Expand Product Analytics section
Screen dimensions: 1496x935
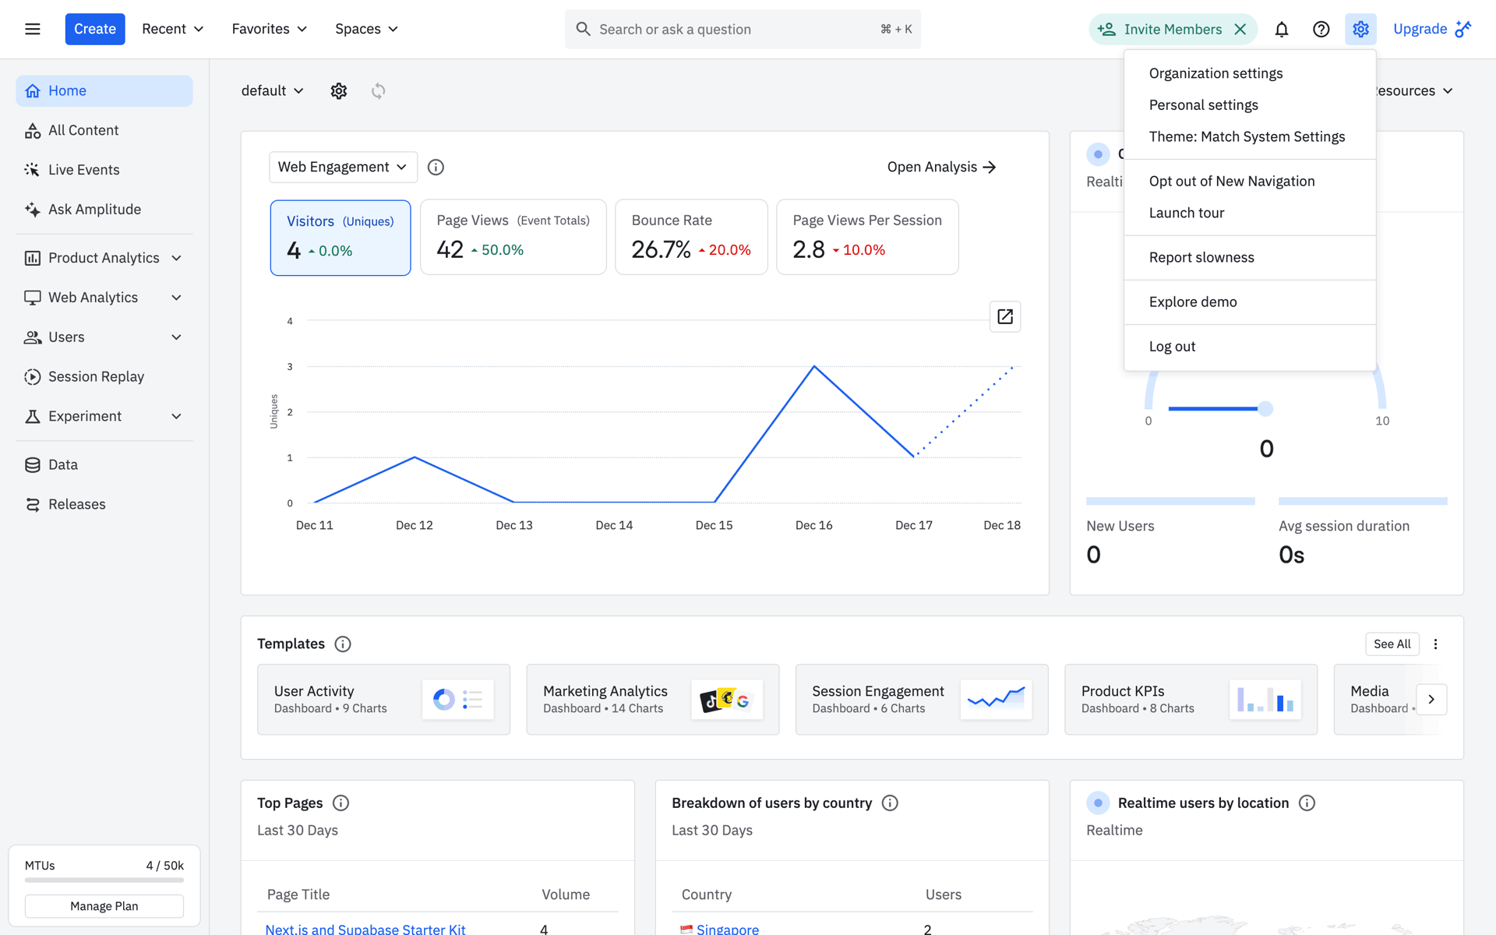click(x=104, y=258)
